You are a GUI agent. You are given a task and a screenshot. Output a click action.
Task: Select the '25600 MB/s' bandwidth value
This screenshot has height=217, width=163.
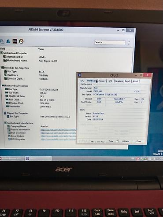tap(45, 107)
